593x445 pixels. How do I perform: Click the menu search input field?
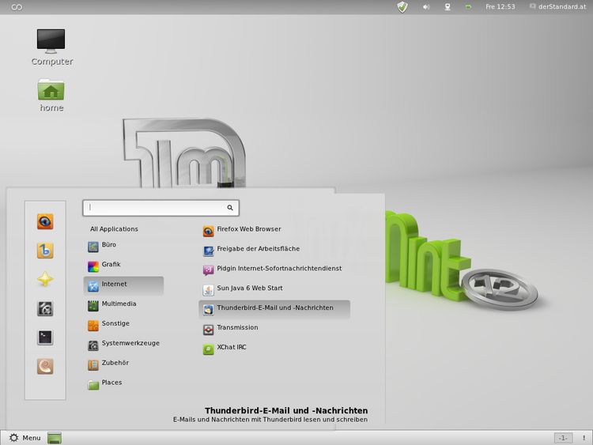point(158,208)
